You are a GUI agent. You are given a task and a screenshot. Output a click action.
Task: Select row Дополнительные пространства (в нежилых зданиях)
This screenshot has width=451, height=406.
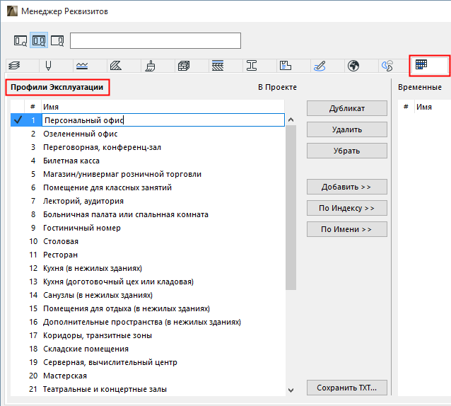(x=147, y=322)
